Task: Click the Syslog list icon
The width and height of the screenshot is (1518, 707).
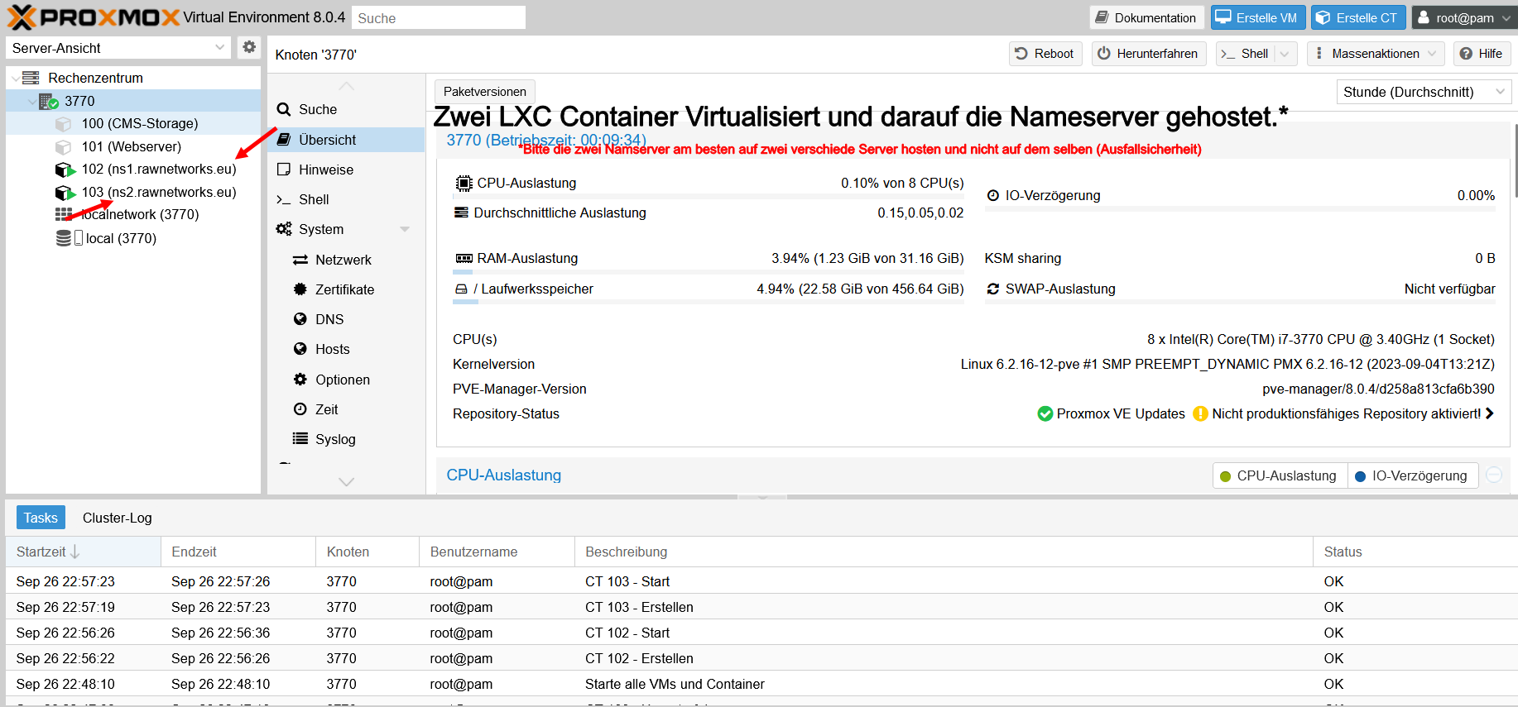Action: click(x=300, y=438)
